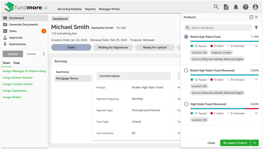Open notifications bell
Image resolution: width=263 pixels, height=149 pixels.
coord(236,7)
